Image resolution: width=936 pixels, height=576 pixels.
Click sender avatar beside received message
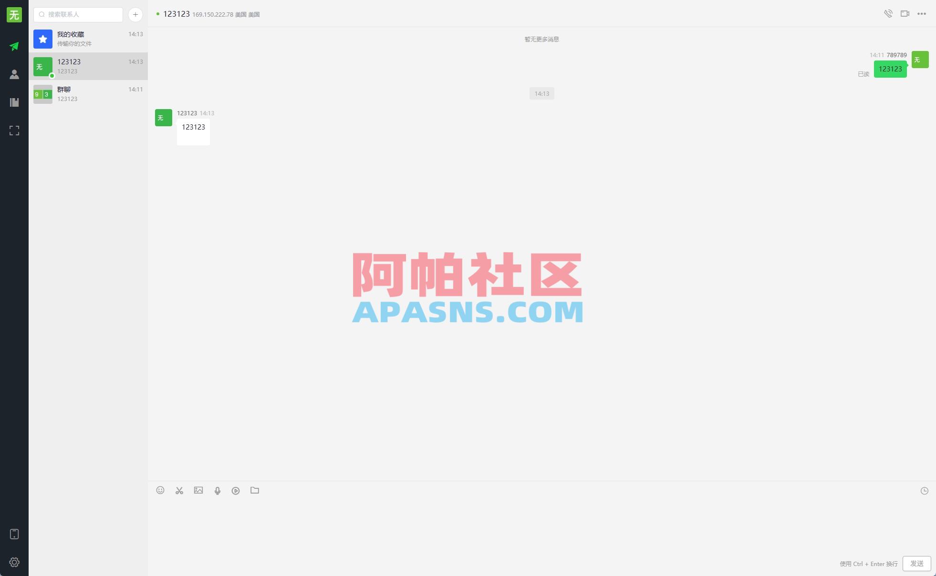coord(164,118)
